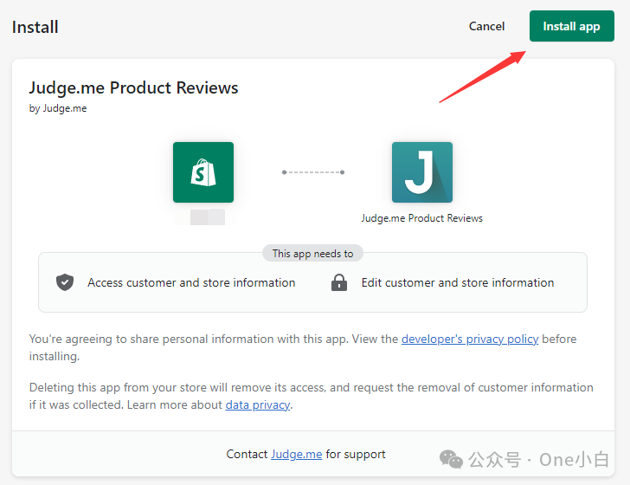Click the Judge.me J logo icon
This screenshot has height=485, width=630.
421,172
